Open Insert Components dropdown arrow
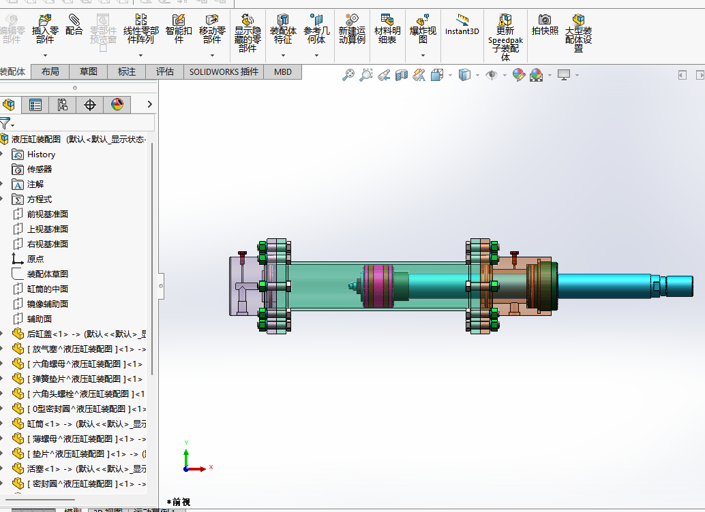705x512 pixels. (45, 56)
